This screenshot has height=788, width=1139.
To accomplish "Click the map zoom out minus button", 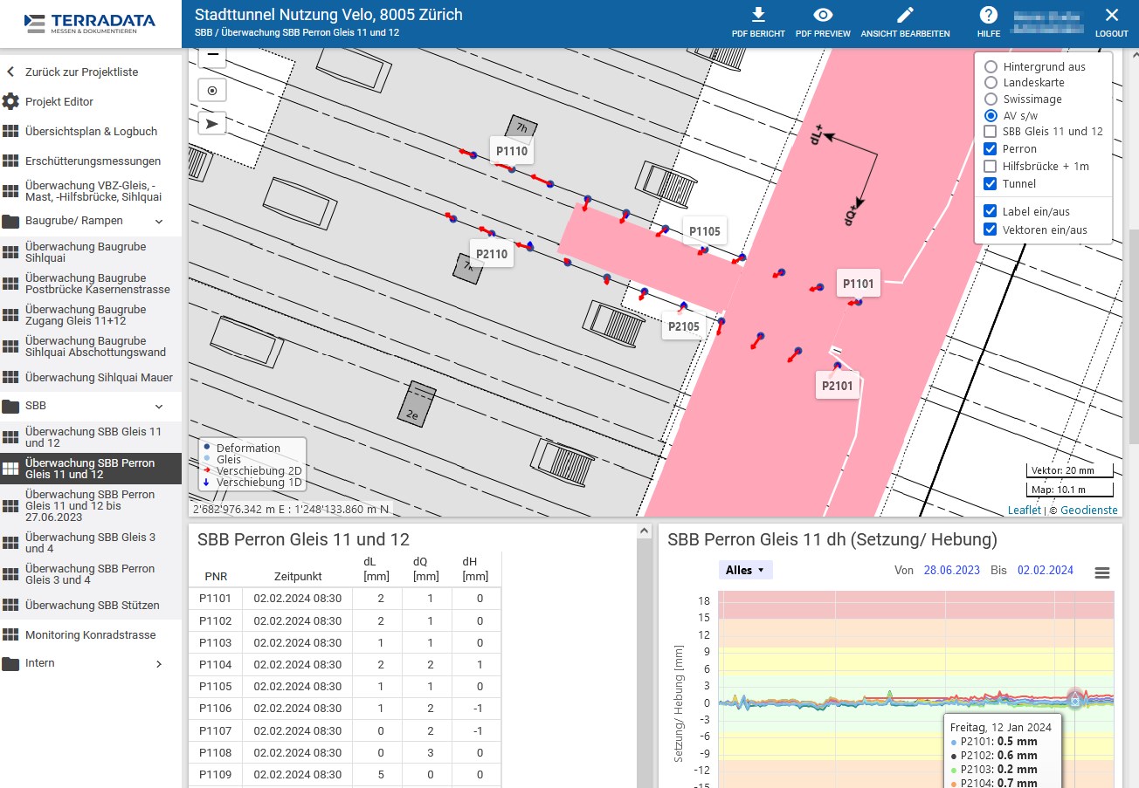I will 211,57.
